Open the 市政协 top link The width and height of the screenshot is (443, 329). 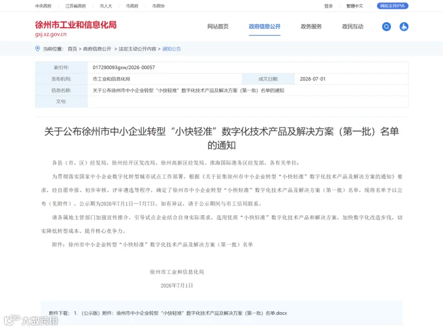click(x=158, y=6)
